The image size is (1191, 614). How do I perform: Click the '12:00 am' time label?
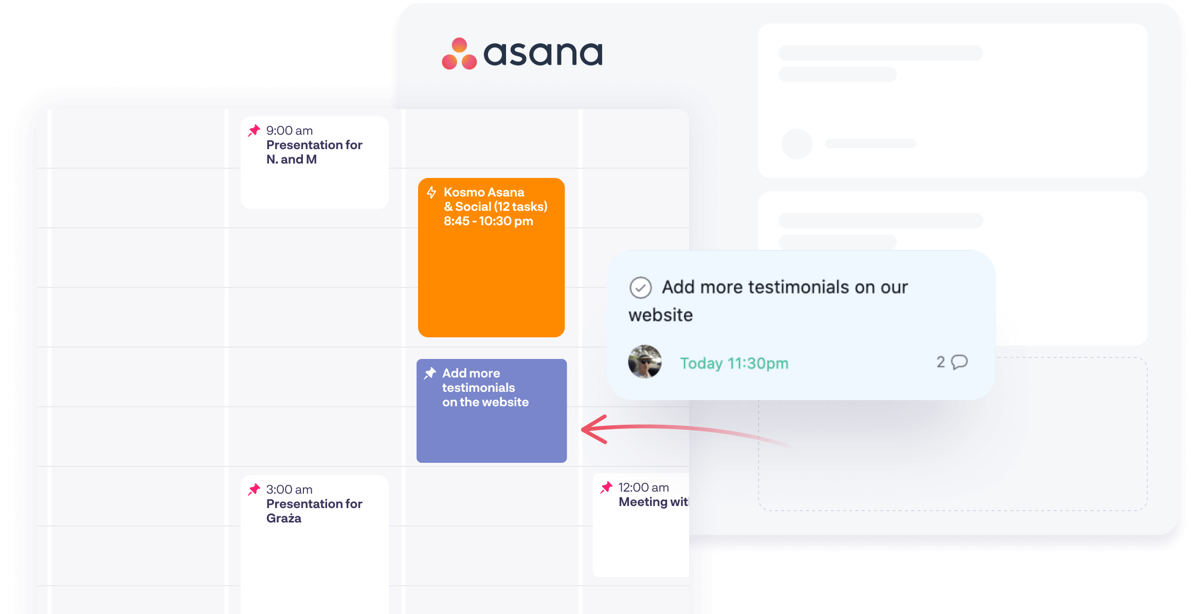644,487
